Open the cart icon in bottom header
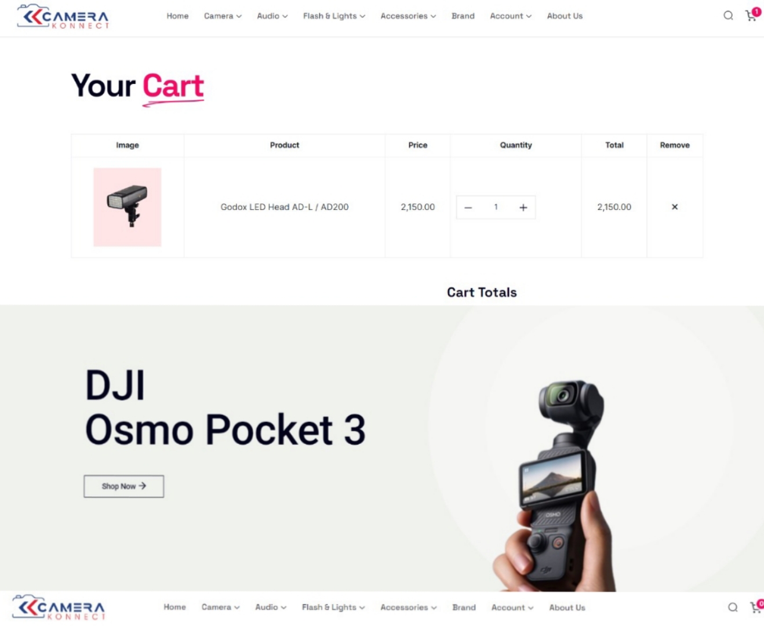The width and height of the screenshot is (764, 626). coord(756,606)
